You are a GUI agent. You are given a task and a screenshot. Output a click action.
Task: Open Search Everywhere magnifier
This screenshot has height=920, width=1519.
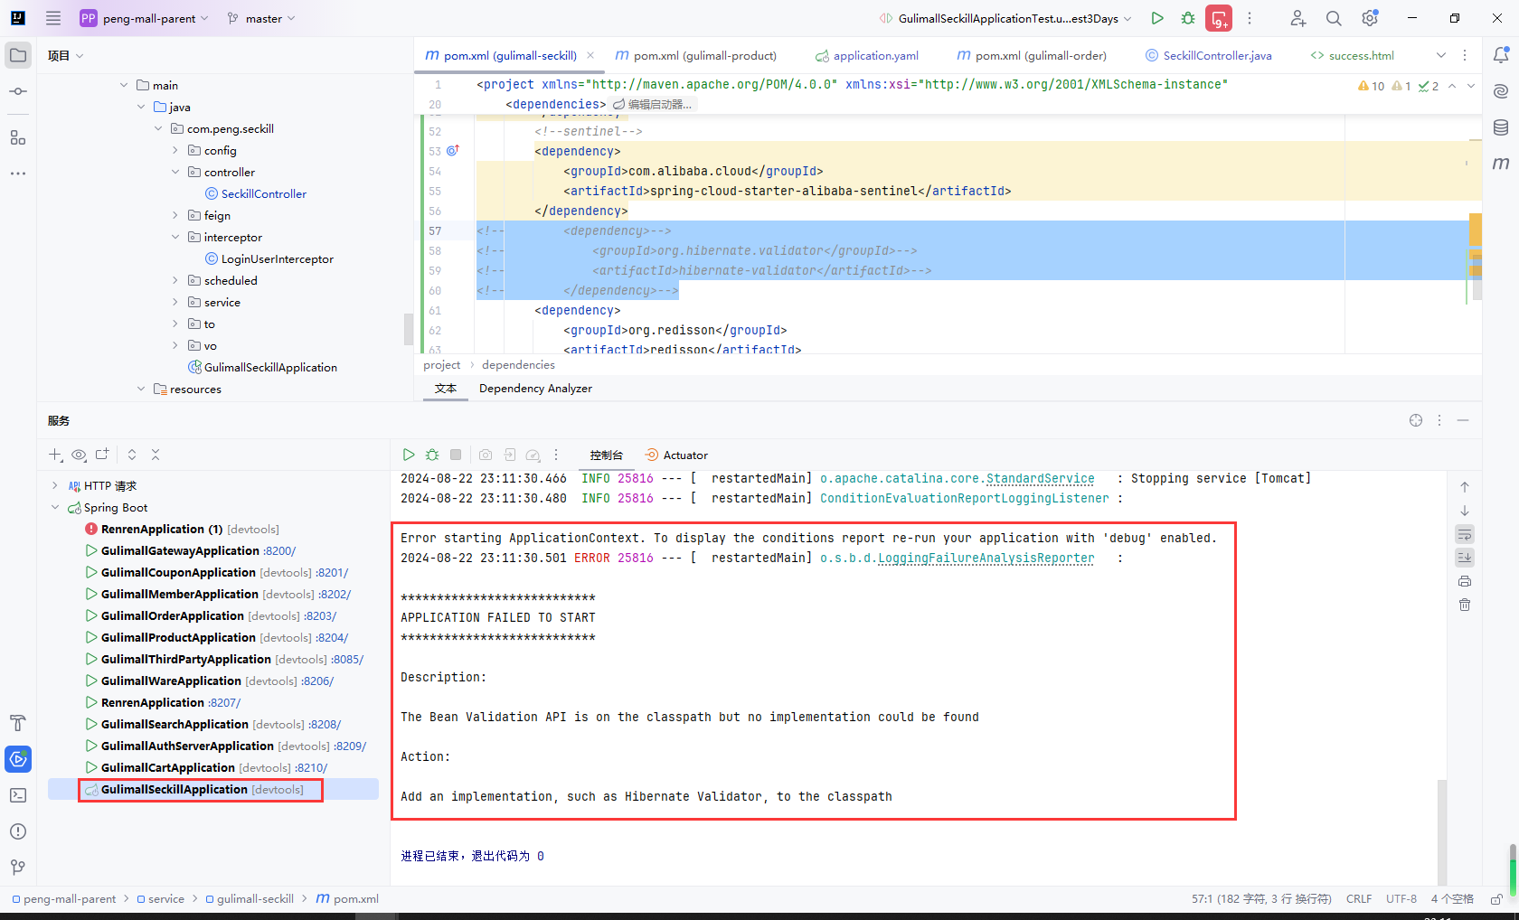tap(1334, 18)
